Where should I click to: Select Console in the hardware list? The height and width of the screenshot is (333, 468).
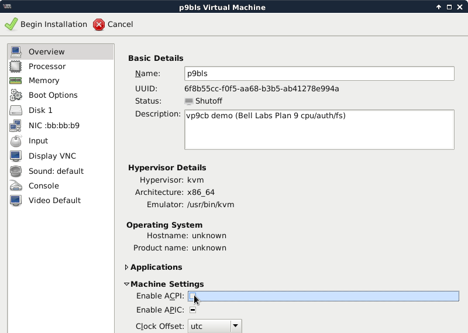coord(44,186)
